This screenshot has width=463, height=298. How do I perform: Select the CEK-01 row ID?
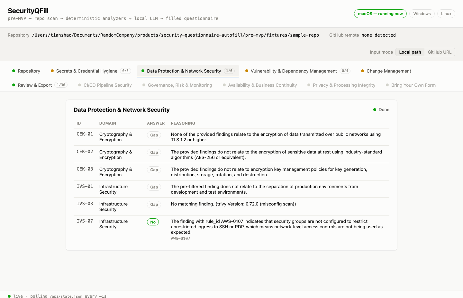tap(85, 134)
